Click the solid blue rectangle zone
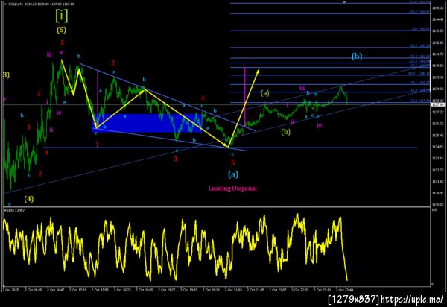 coord(148,123)
